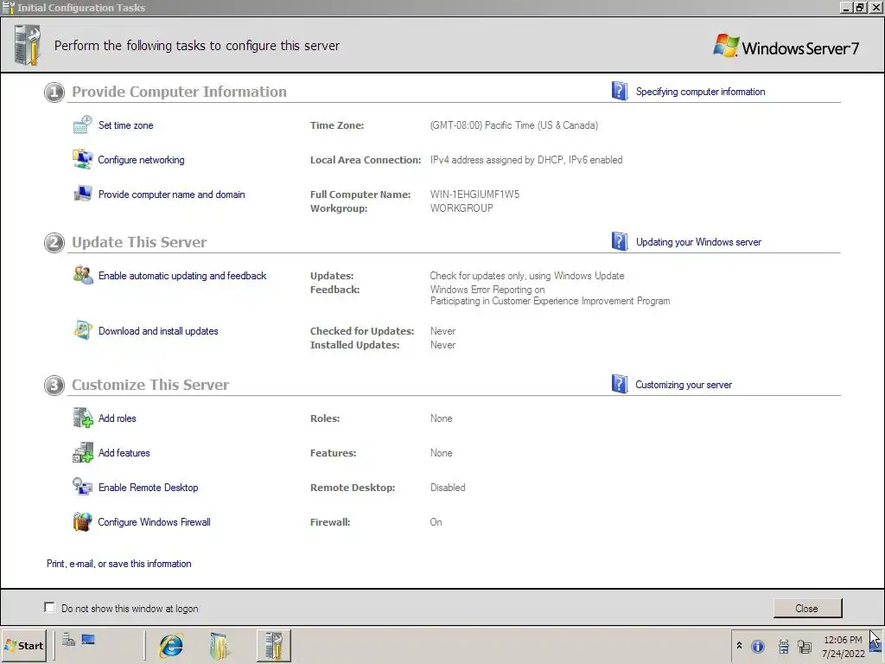Screen dimensions: 885x664
Task: Open Provide computer name and domain link
Action: point(172,195)
